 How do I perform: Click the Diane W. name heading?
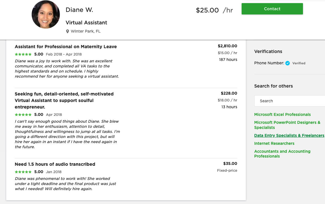[x=79, y=10]
